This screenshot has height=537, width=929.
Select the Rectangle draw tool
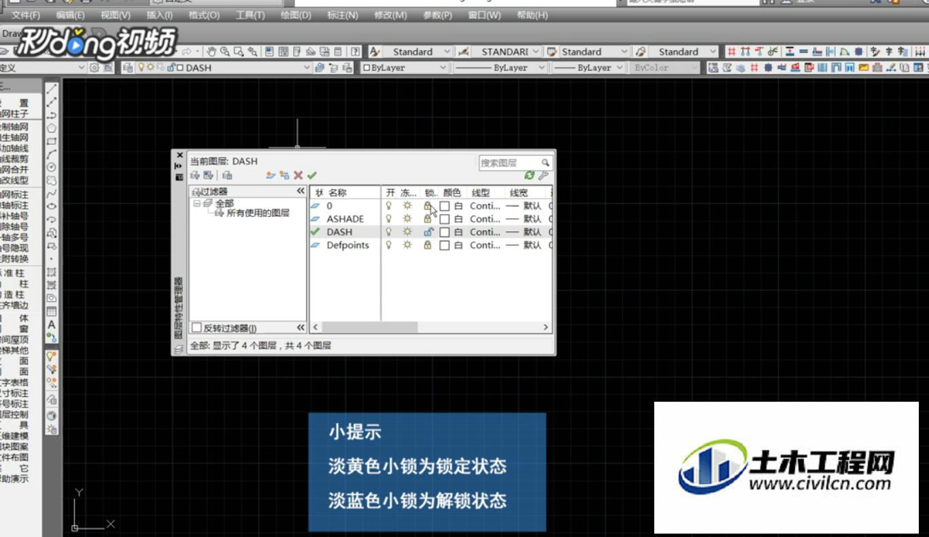pos(52,141)
